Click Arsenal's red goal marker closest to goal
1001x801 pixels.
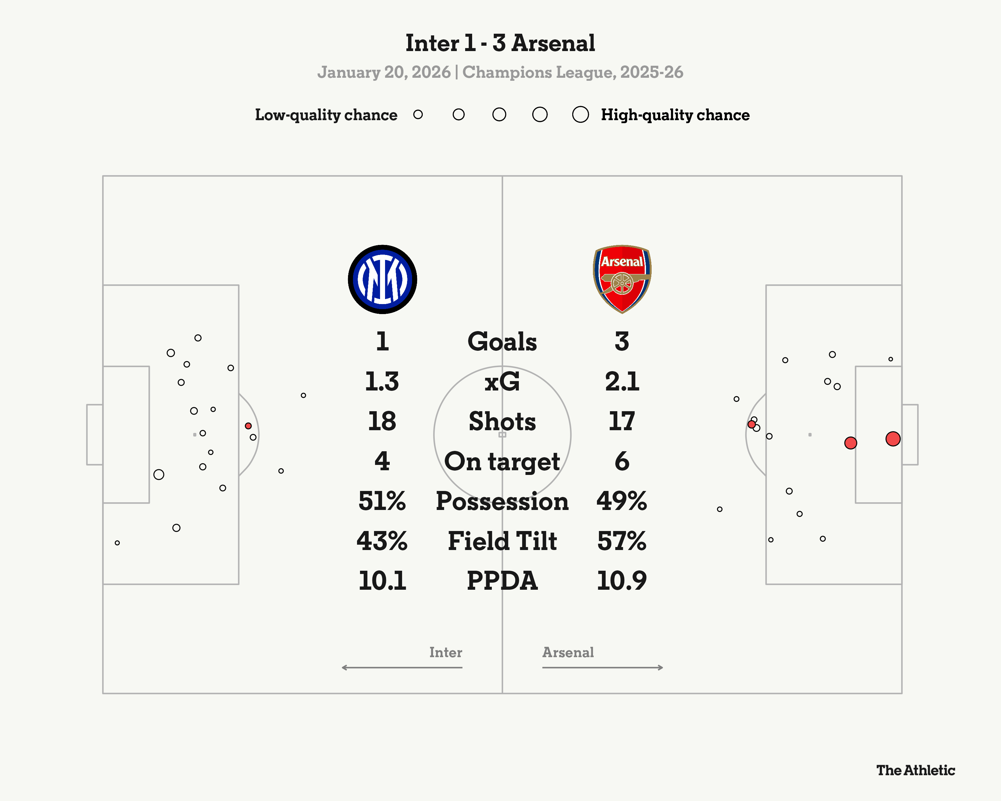893,439
